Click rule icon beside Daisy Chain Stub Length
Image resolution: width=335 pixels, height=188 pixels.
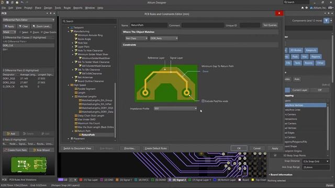[x=76, y=116]
